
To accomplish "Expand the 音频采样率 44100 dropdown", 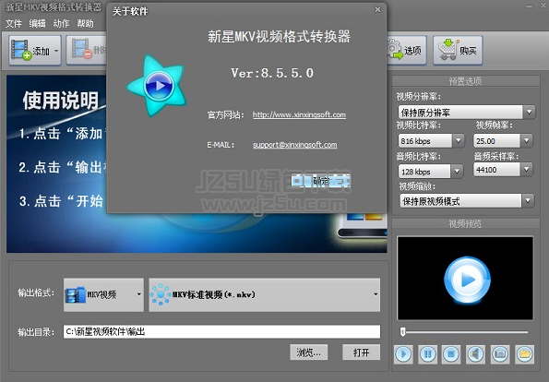I will 526,170.
